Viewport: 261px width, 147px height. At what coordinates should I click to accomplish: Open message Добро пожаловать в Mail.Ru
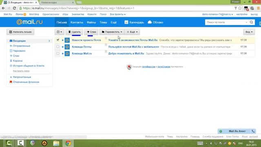(x=126, y=53)
